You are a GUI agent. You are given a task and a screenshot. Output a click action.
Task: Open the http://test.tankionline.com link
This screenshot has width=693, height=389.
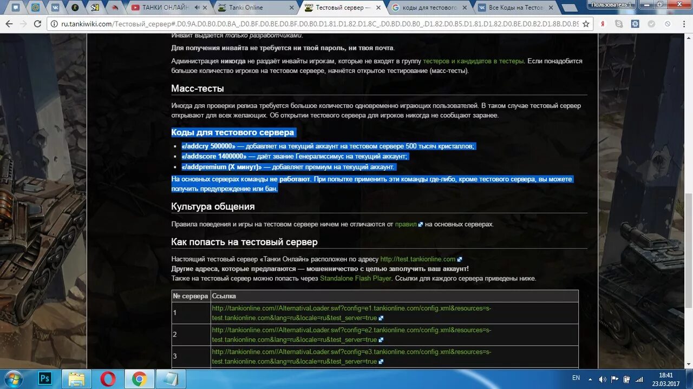point(418,259)
